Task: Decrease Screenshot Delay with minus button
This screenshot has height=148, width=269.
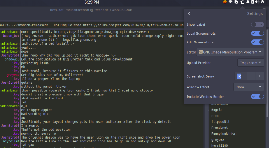Action: [251, 76]
